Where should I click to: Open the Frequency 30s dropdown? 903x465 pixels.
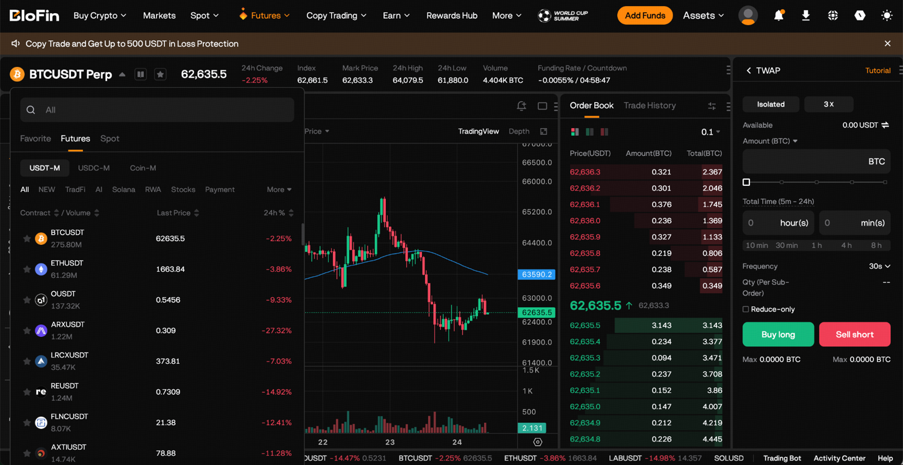(879, 266)
